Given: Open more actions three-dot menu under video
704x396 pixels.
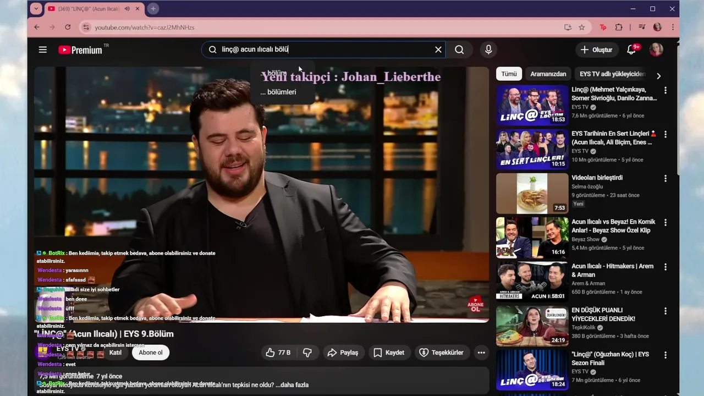Looking at the screenshot, I should click(x=481, y=353).
